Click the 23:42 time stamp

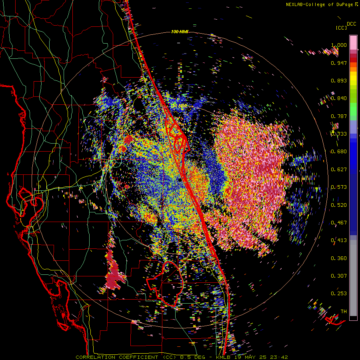coord(278,357)
